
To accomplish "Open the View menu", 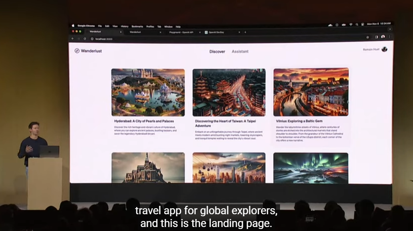I will [x=115, y=26].
